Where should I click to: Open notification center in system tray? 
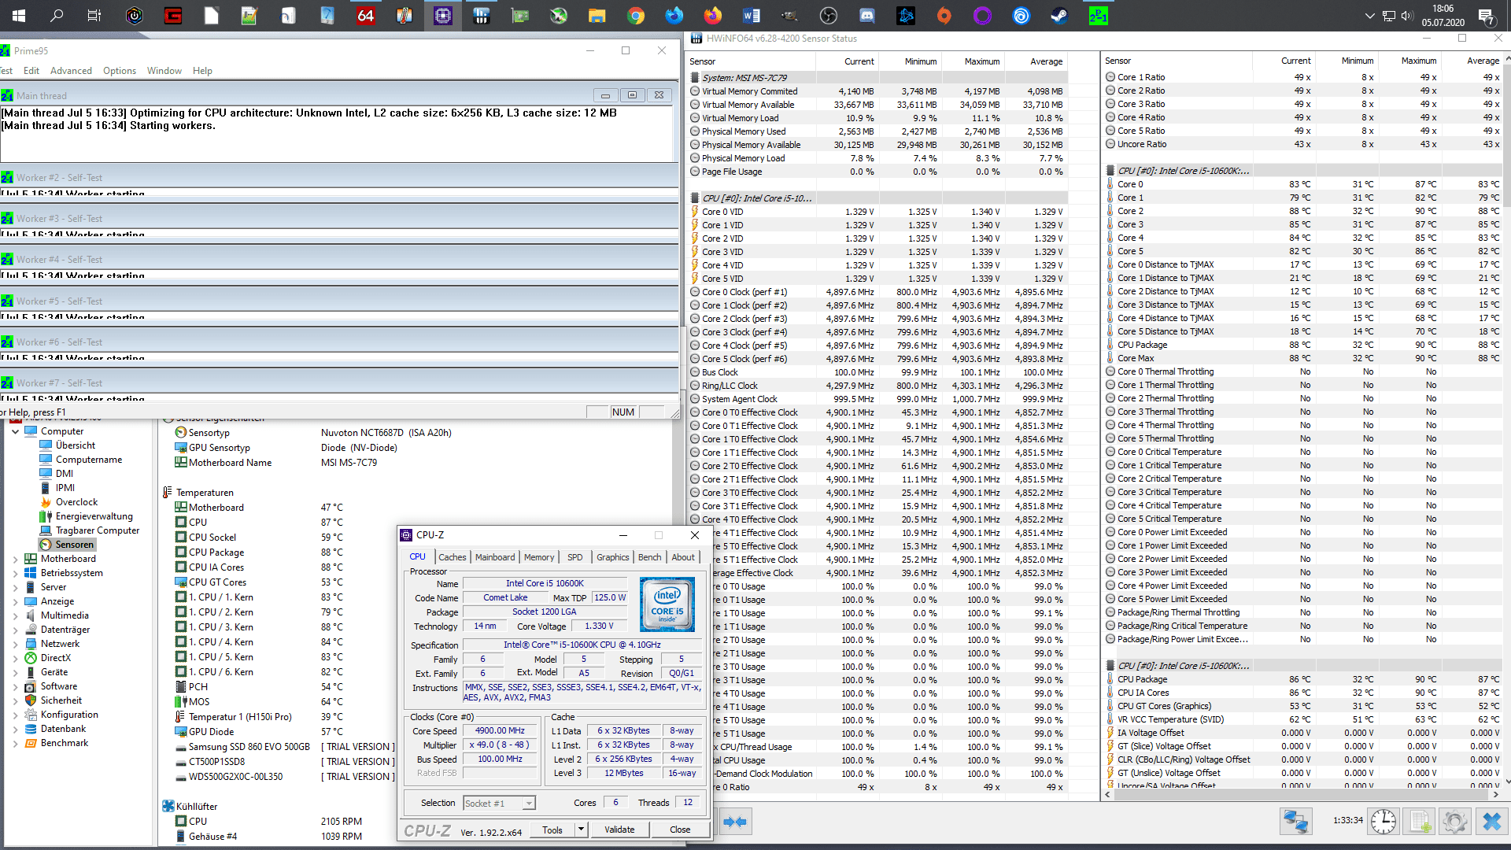point(1486,16)
